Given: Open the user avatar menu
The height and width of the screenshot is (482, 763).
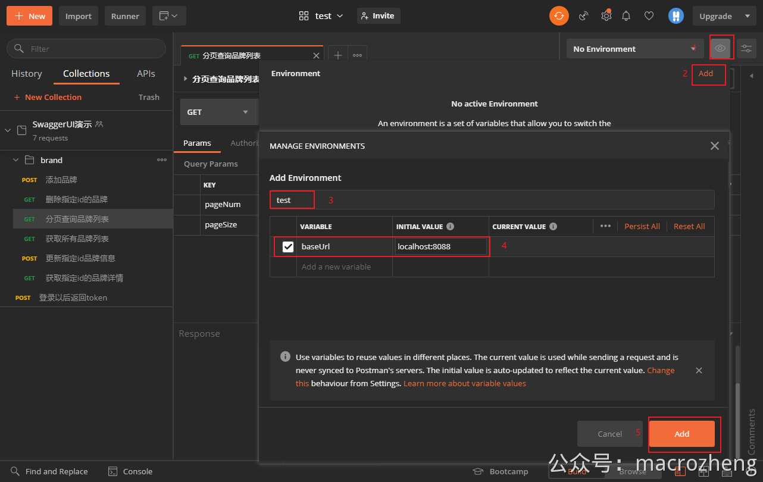Looking at the screenshot, I should coord(676,16).
